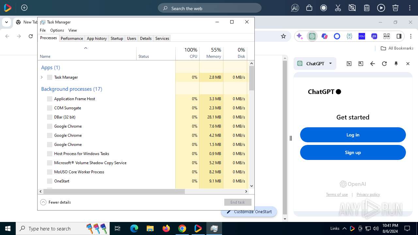Open the AI chat icon in OneStart toolbar
Viewport: 418px width, 235px height.
click(x=295, y=8)
